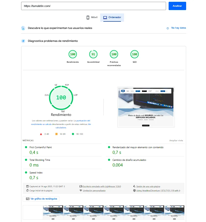206x222 pixels.
Task: Click the green circle 90–100 legend marker
Action: pyautogui.click(x=73, y=134)
